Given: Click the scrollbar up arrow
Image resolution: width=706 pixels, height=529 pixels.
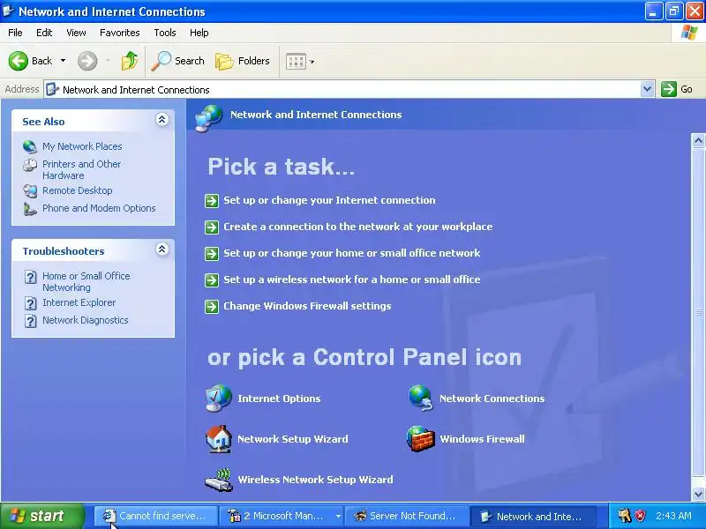Looking at the screenshot, I should point(698,141).
